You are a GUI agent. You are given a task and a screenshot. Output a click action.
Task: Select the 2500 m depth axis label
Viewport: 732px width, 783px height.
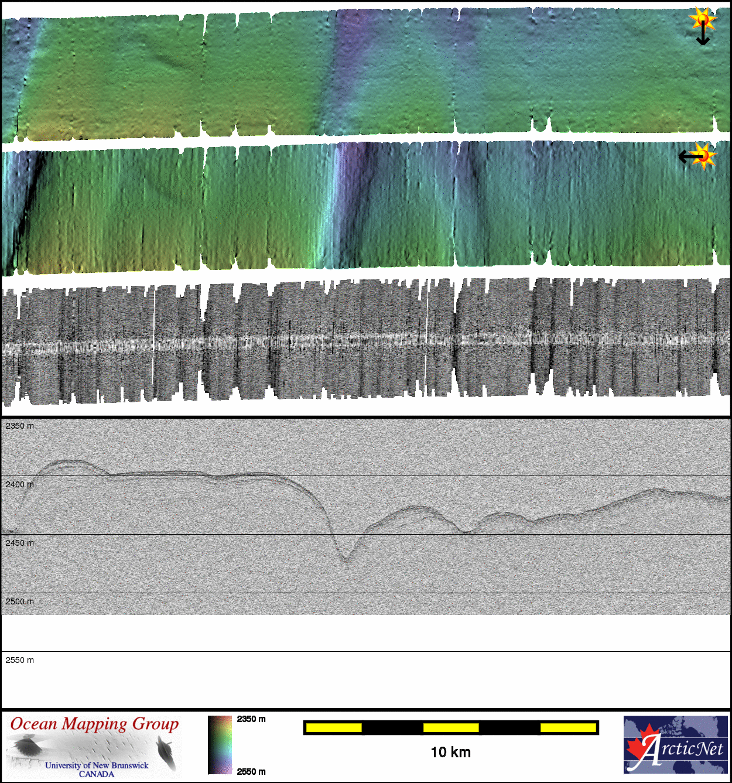20,601
